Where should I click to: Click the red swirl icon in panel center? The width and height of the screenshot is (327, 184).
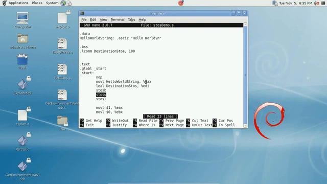coord(181,3)
